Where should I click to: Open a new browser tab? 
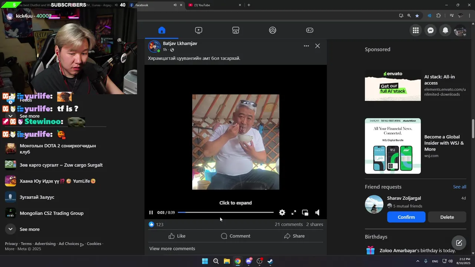[x=249, y=5]
